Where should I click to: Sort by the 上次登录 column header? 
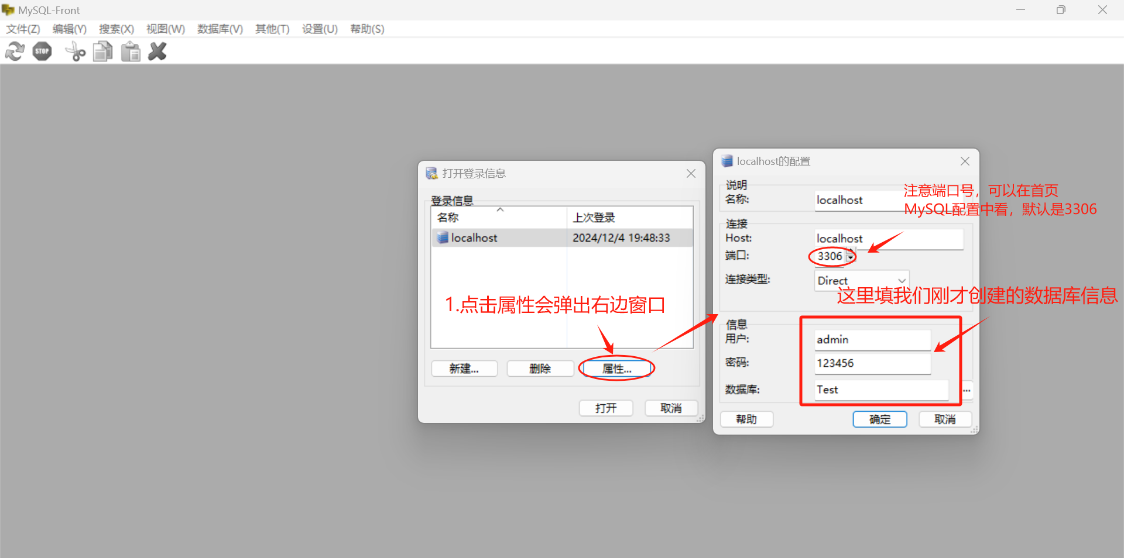click(630, 218)
